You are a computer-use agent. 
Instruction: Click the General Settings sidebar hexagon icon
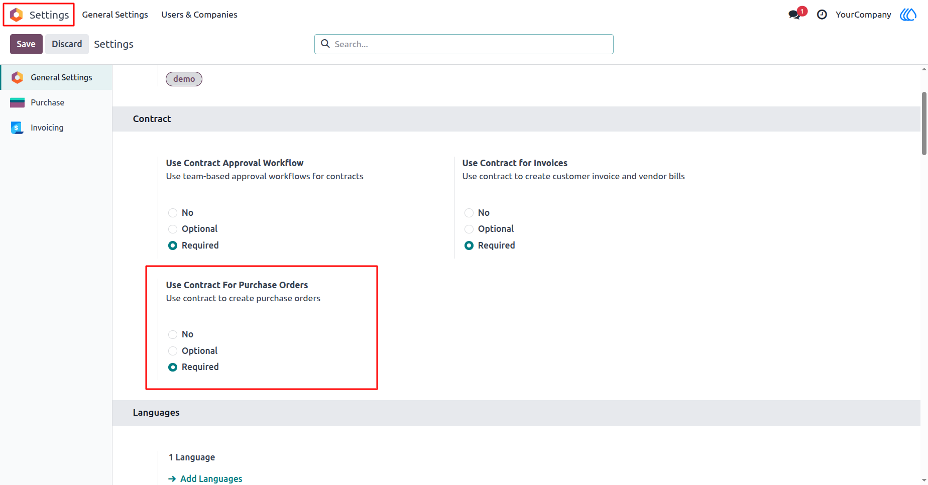click(x=17, y=77)
